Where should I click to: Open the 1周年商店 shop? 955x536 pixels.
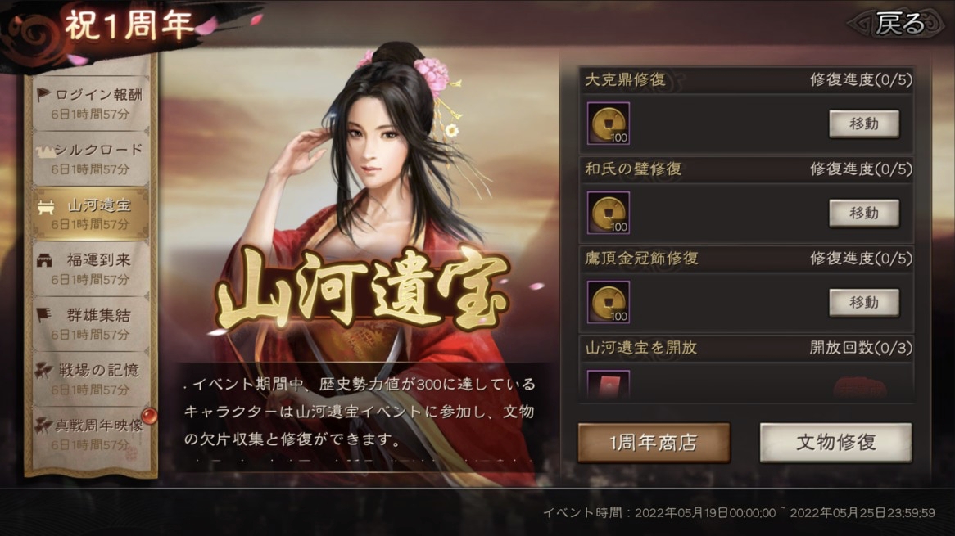(654, 443)
